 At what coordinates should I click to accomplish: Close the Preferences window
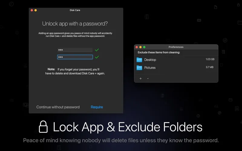pyautogui.click(x=137, y=47)
